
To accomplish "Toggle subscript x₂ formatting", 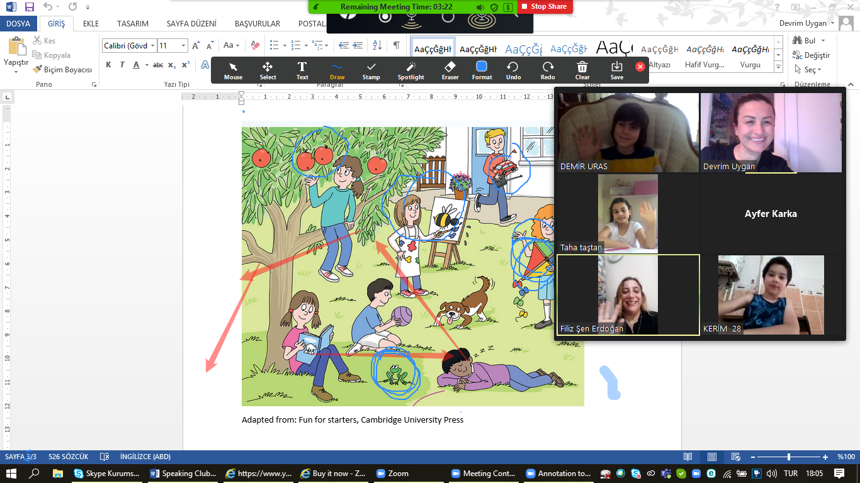I will [x=172, y=65].
